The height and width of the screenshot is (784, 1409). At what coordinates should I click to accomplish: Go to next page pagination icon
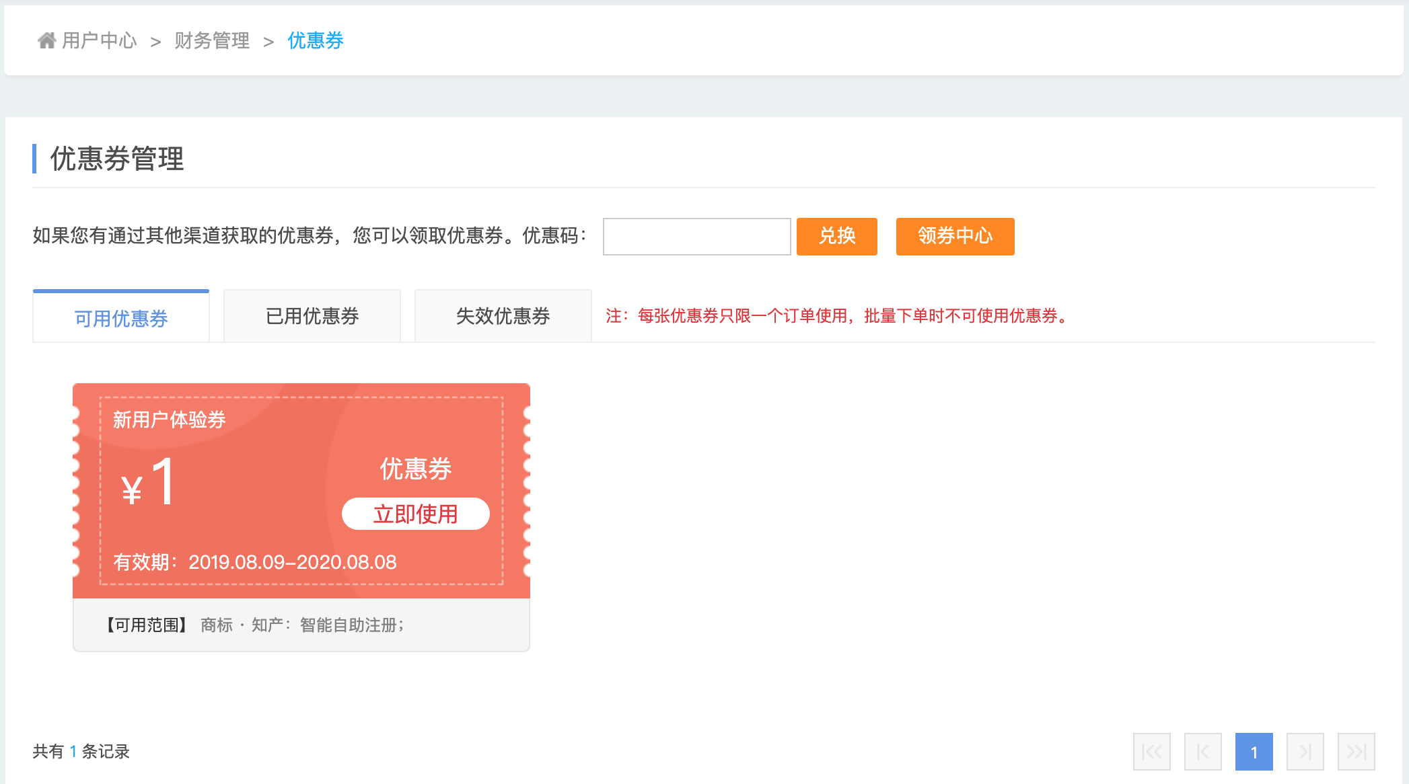(x=1305, y=752)
